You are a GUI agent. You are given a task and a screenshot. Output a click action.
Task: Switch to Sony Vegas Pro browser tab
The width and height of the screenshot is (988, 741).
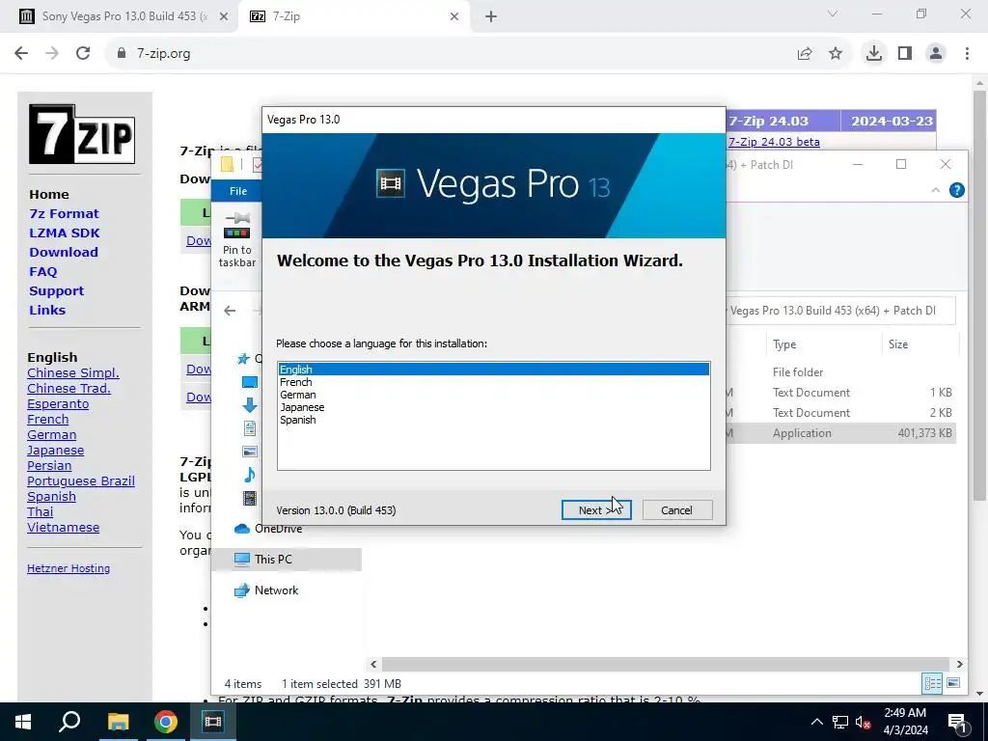(119, 16)
